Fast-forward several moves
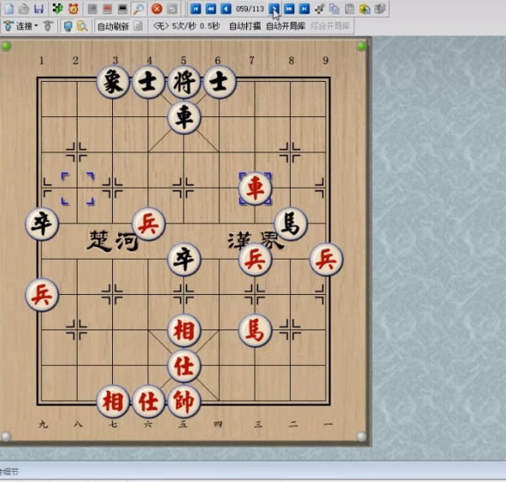Screen dimensions: 506x482 click(289, 8)
